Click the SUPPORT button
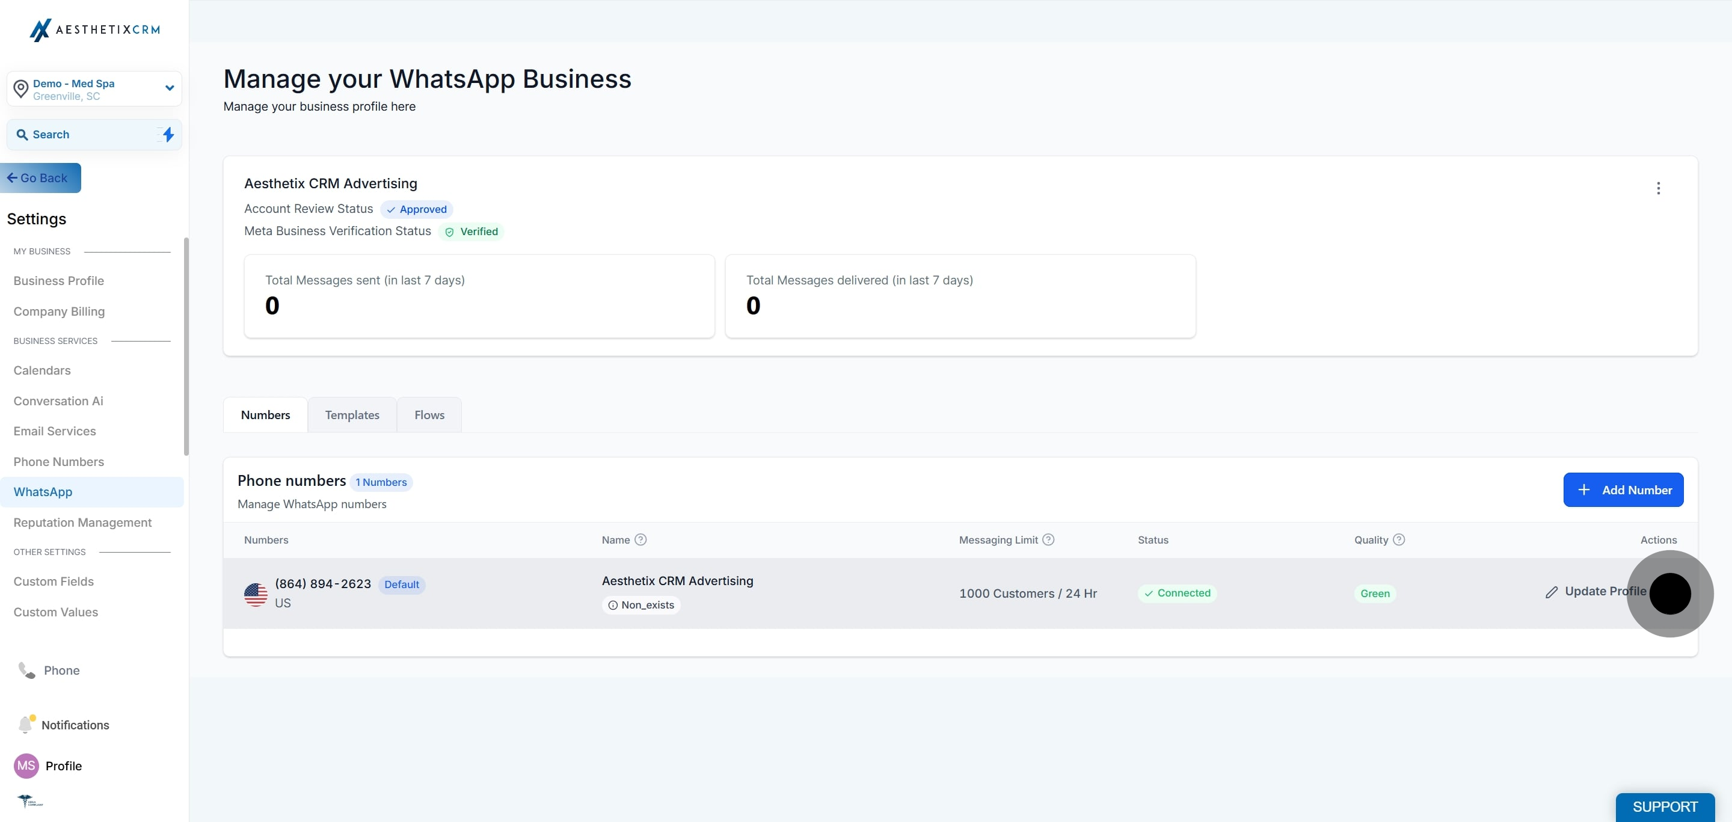Image resolution: width=1732 pixels, height=822 pixels. (1665, 806)
